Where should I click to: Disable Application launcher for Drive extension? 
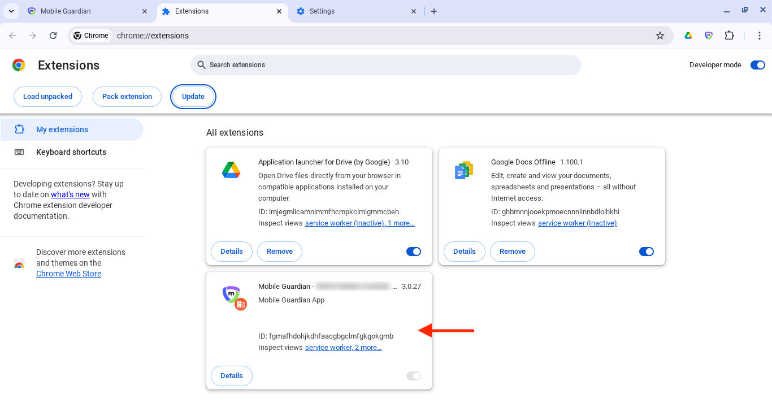tap(414, 252)
